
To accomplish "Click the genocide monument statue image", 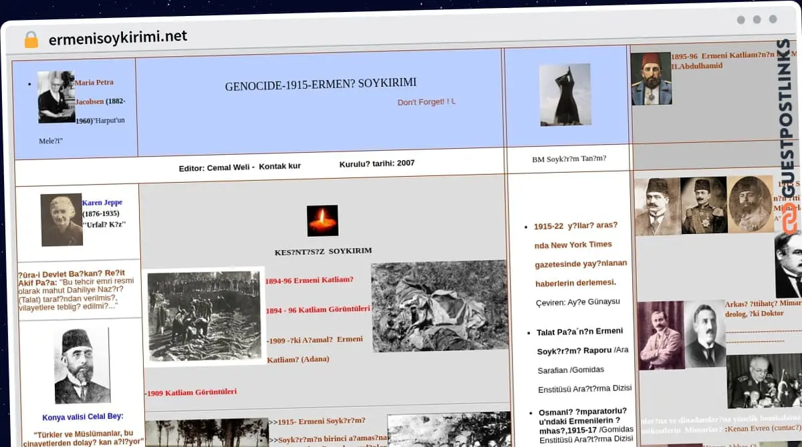I will pos(565,95).
